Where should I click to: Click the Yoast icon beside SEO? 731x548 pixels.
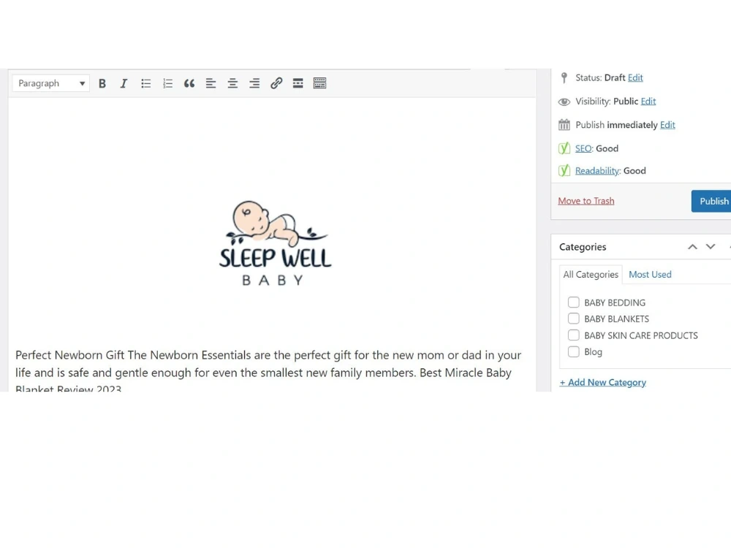(564, 148)
